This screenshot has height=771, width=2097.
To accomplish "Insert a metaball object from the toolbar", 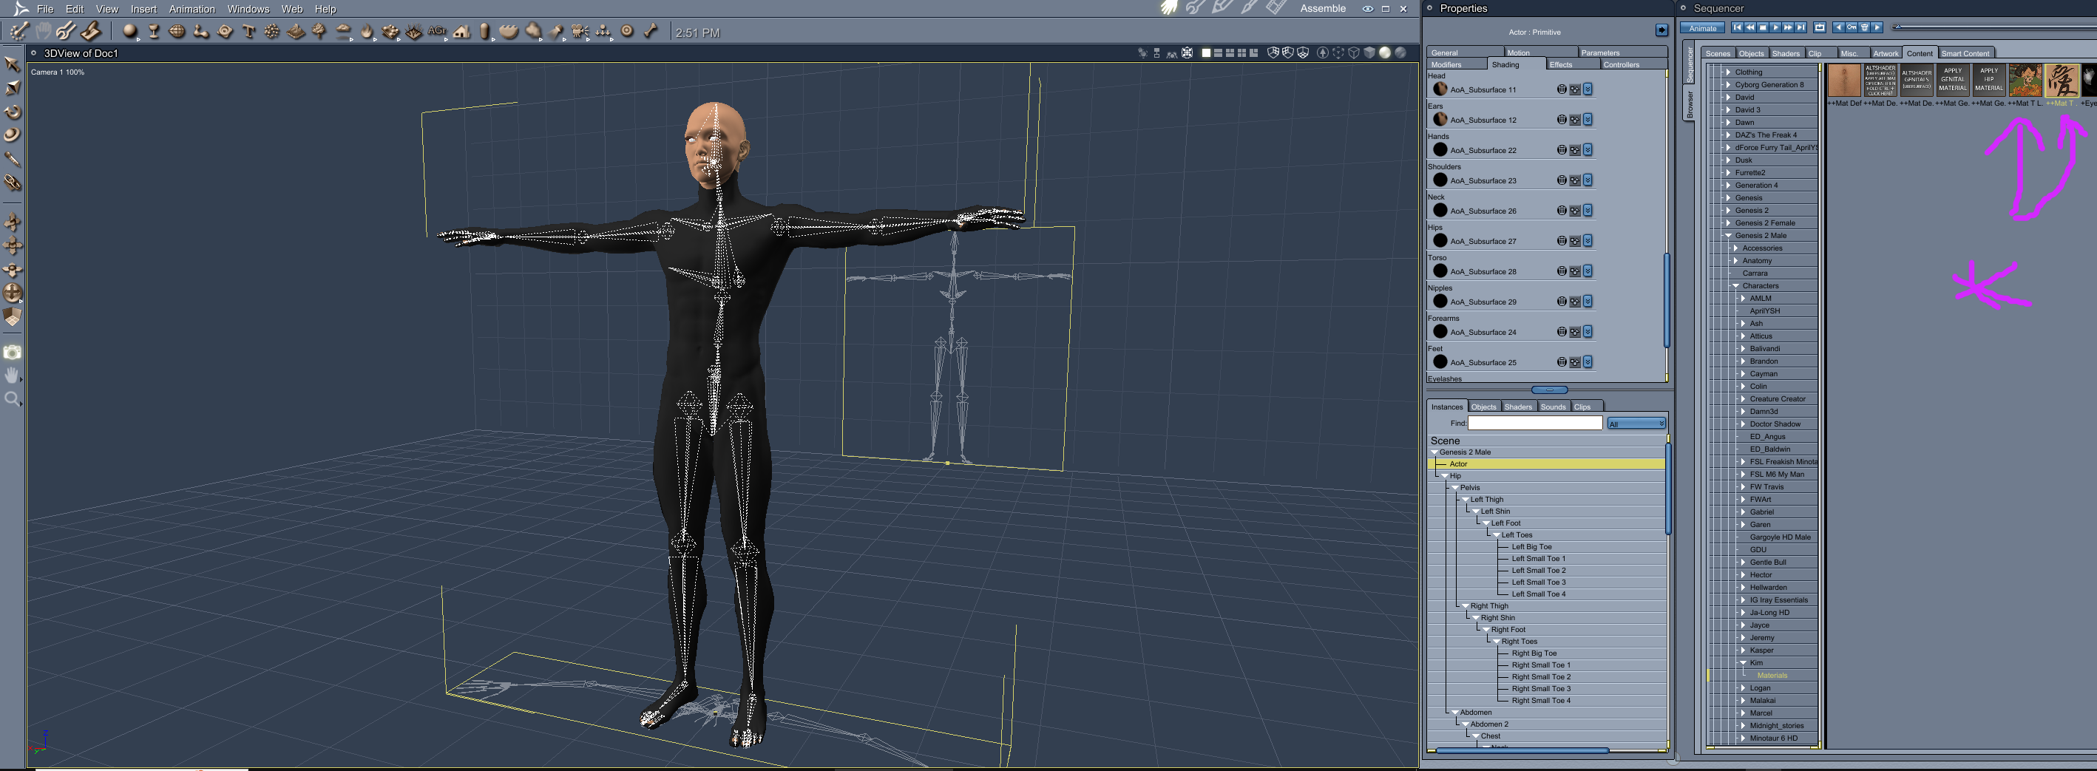I will click(x=201, y=32).
